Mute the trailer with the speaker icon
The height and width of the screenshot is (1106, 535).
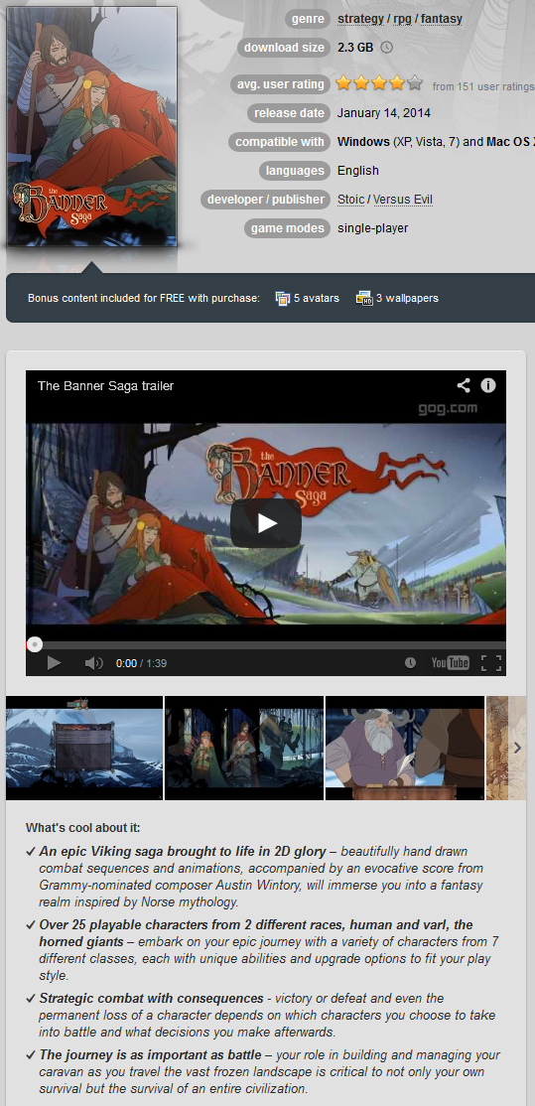[x=93, y=663]
